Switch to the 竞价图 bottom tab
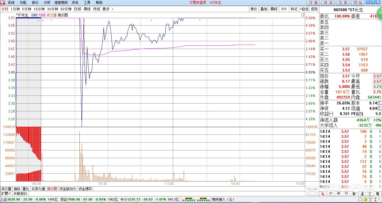 tap(52, 189)
